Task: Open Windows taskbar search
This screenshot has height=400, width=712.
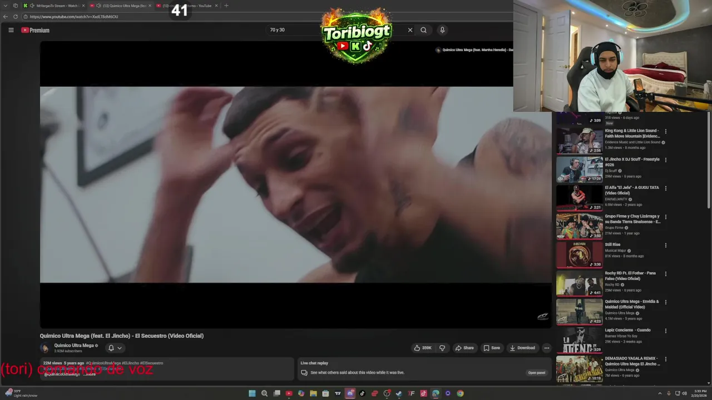Action: 264,393
